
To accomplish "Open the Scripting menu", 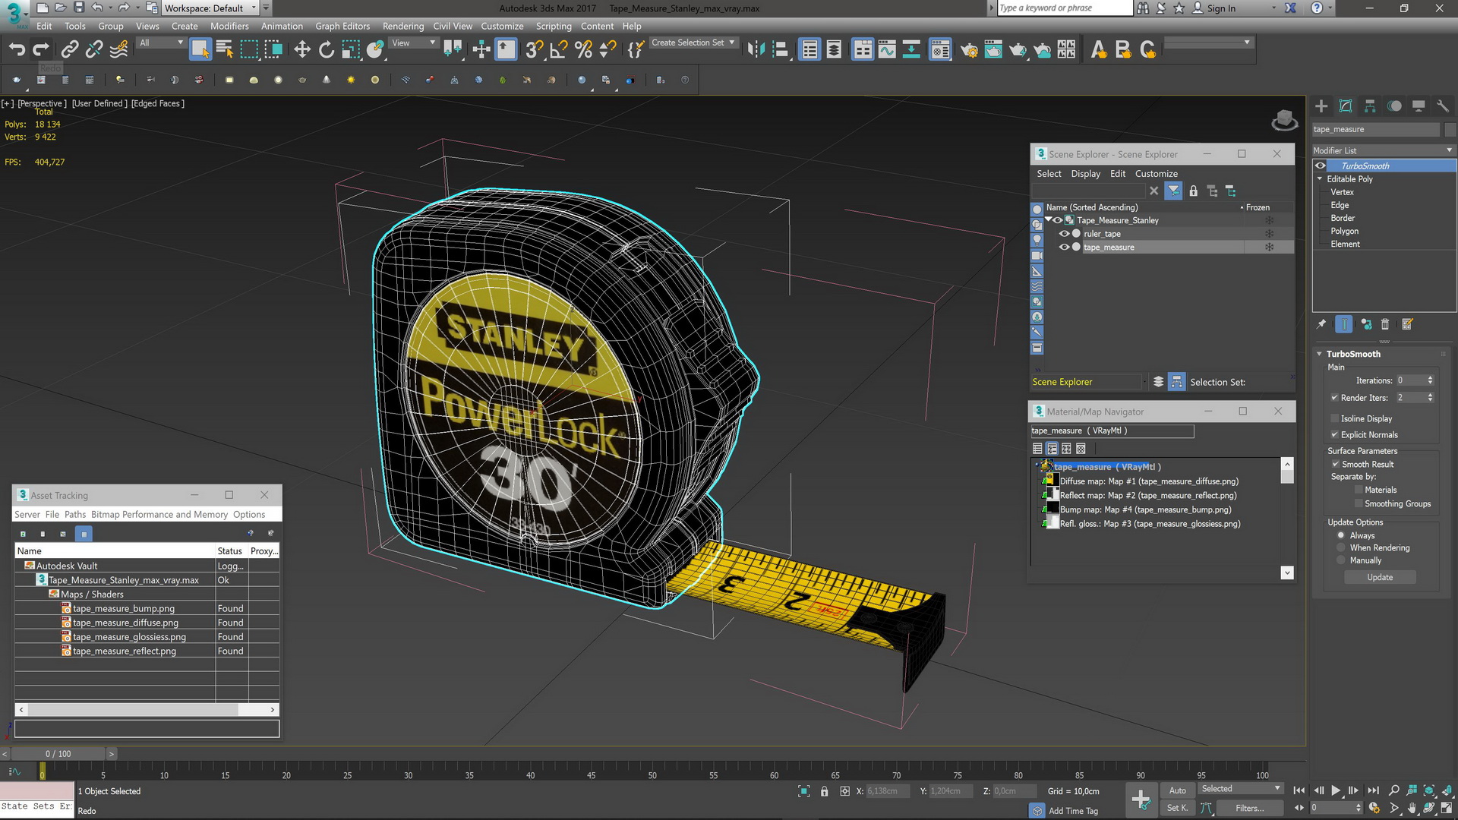I will 554,26.
